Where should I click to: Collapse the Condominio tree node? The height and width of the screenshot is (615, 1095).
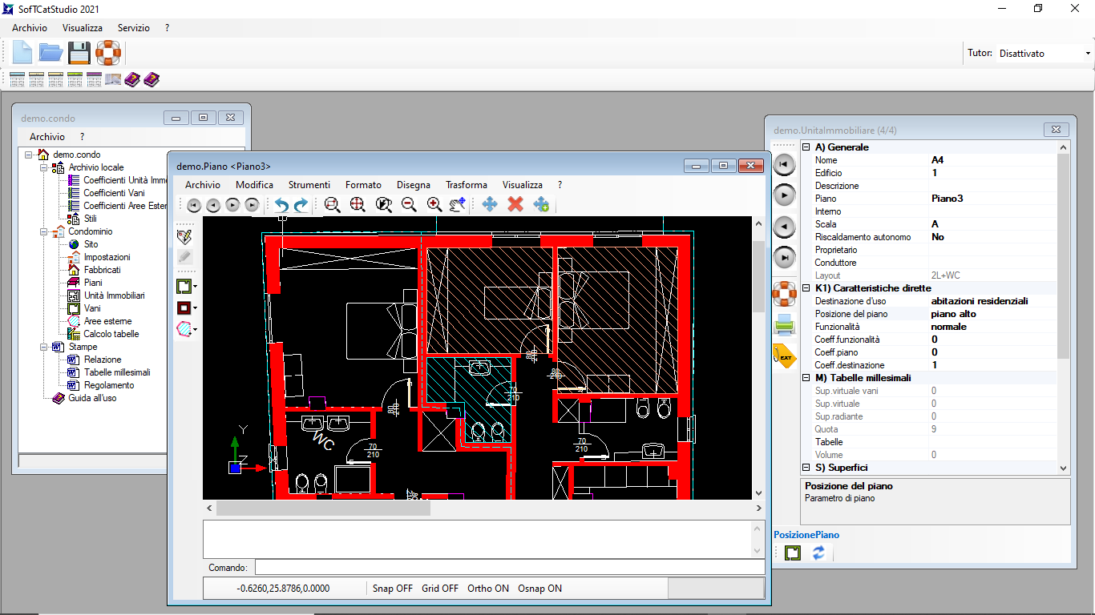(45, 231)
